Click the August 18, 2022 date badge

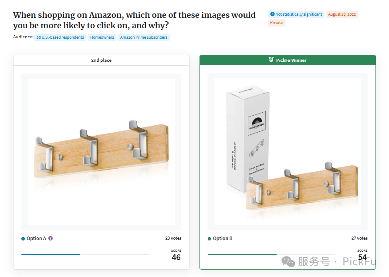click(342, 14)
